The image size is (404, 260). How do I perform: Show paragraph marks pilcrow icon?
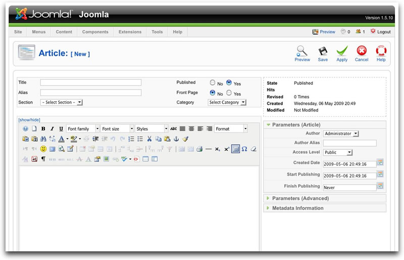click(x=43, y=159)
